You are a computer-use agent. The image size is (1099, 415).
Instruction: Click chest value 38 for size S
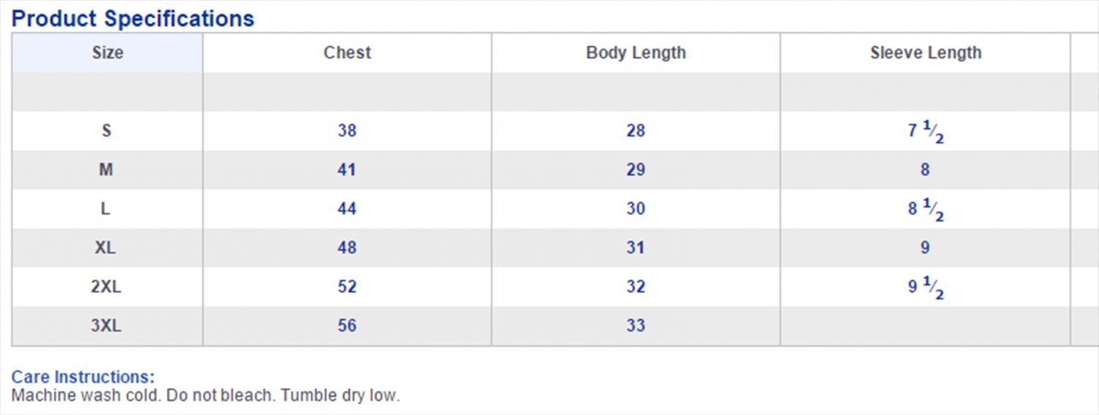pos(347,131)
